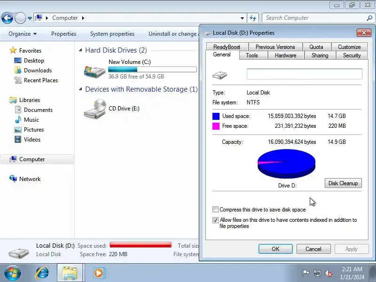Open the Hardware tab
This screenshot has width=376, height=282.
point(285,55)
